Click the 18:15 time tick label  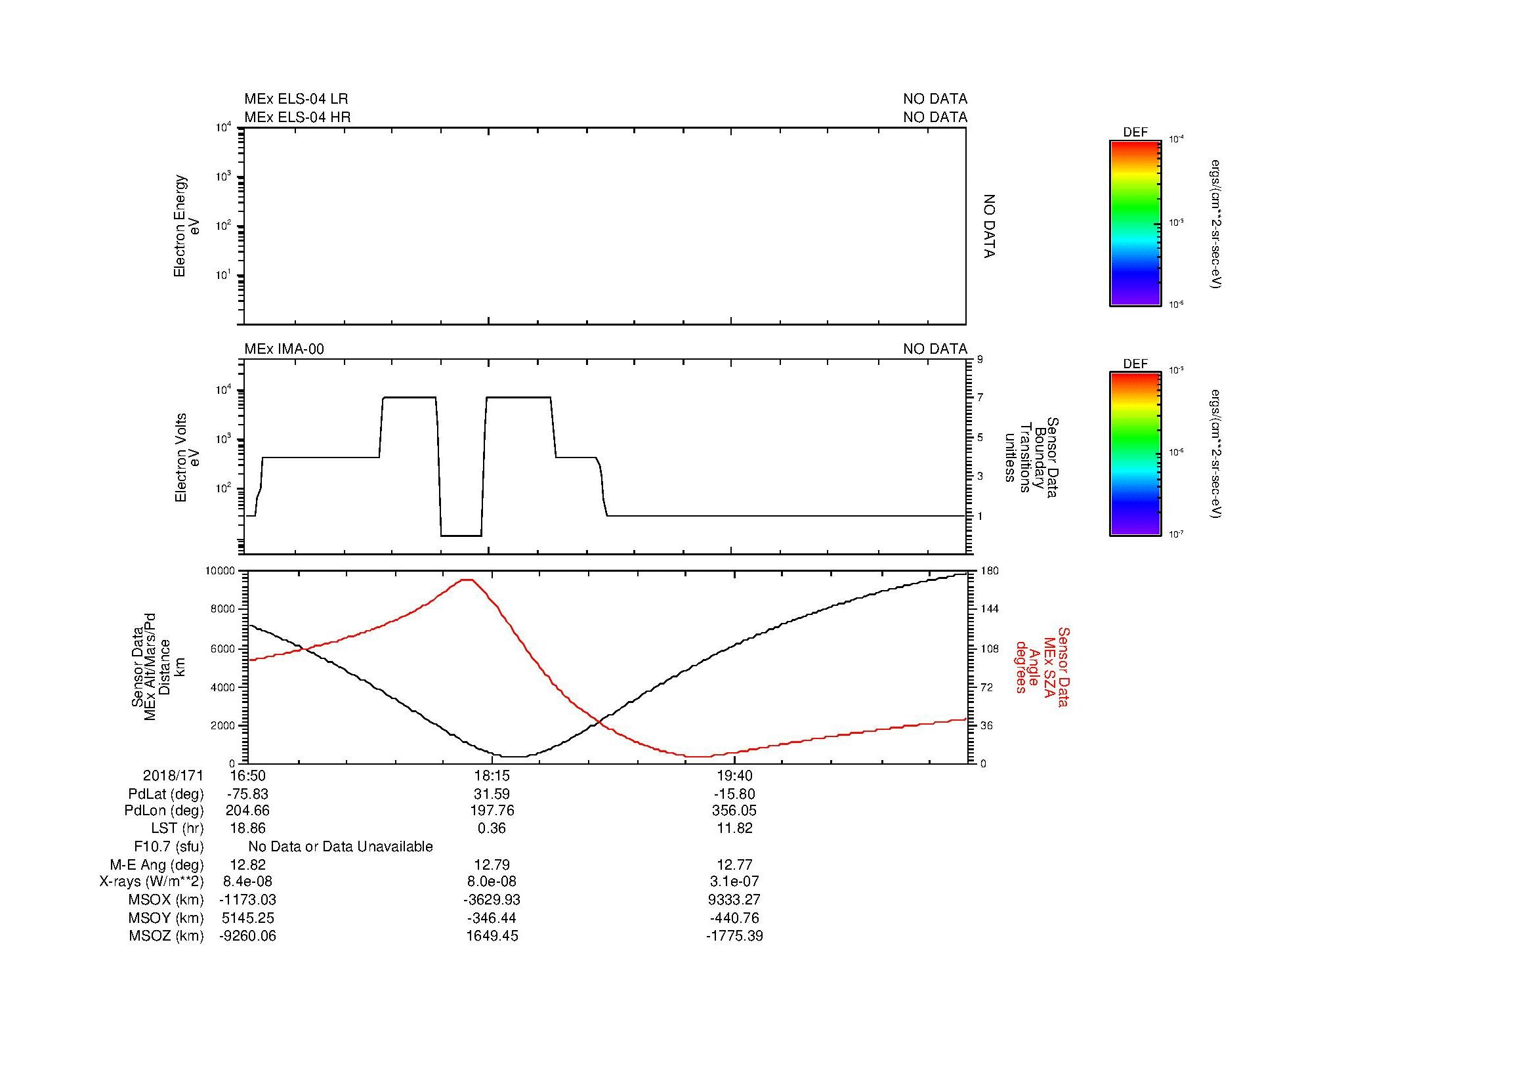pyautogui.click(x=492, y=775)
